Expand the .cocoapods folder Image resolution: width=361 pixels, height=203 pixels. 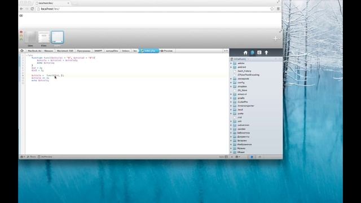tap(231, 79)
